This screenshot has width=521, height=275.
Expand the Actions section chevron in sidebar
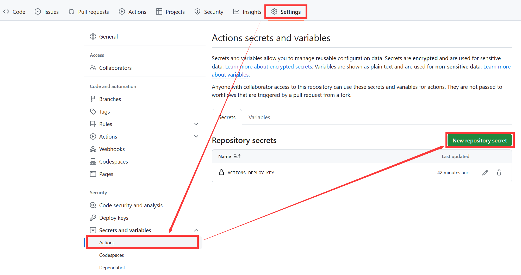pyautogui.click(x=196, y=136)
